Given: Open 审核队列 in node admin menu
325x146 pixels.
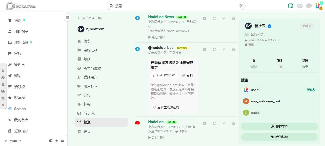Looking at the screenshot, I should coord(101,50).
